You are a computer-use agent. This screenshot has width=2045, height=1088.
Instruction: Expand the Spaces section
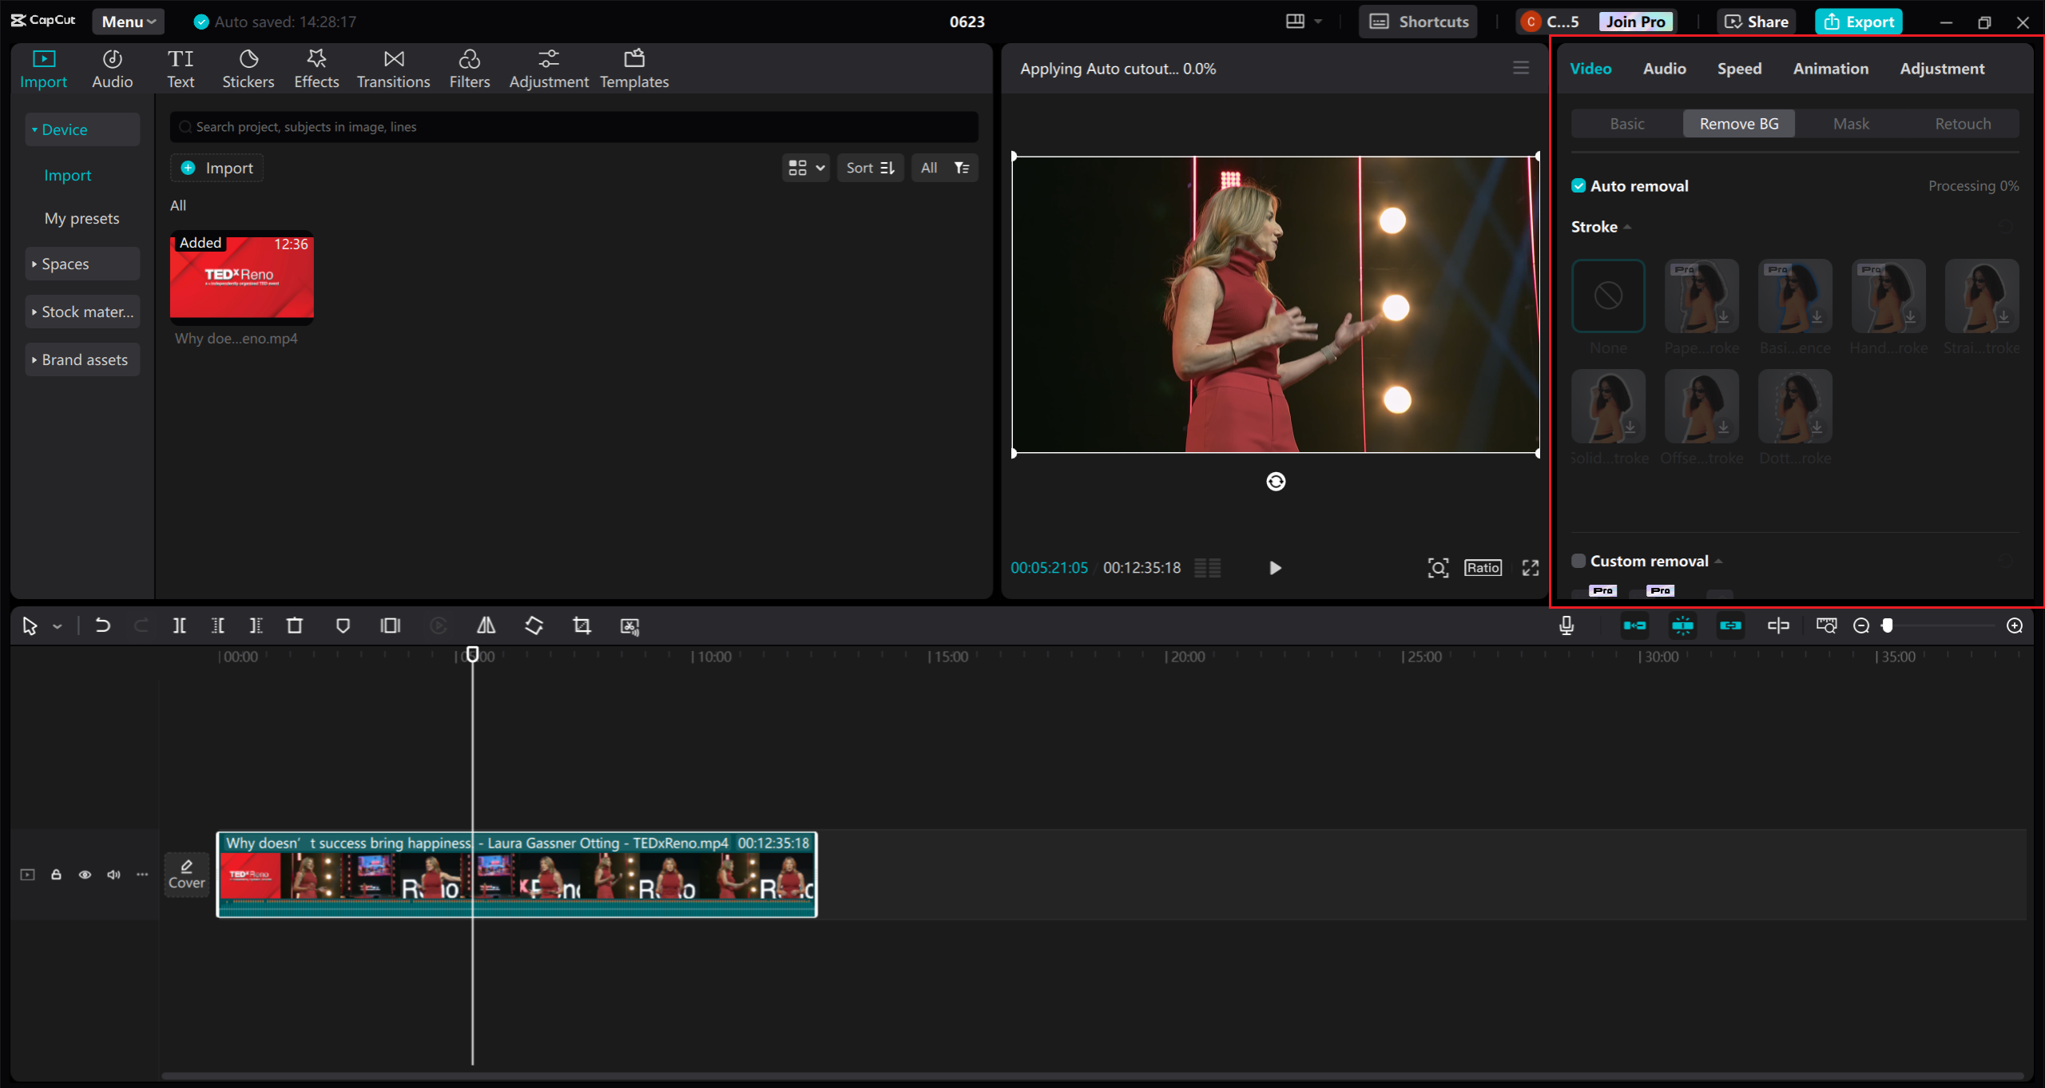coord(81,264)
